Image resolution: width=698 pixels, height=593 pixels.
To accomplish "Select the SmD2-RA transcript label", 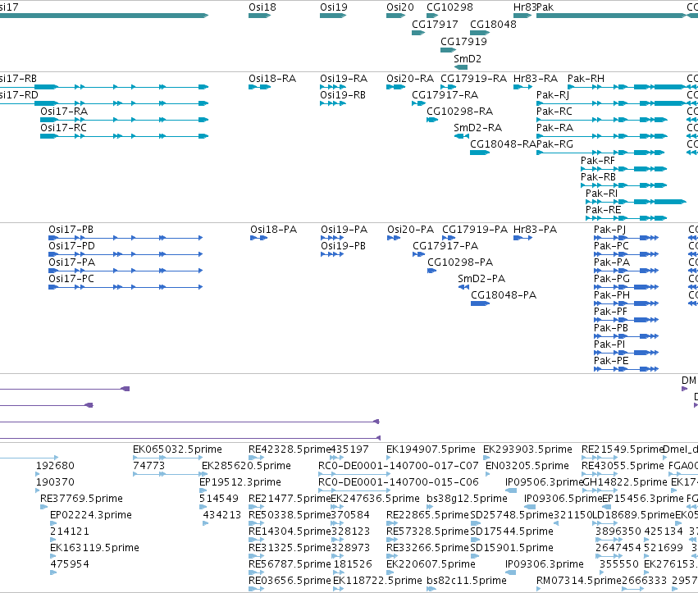I will pyautogui.click(x=477, y=128).
